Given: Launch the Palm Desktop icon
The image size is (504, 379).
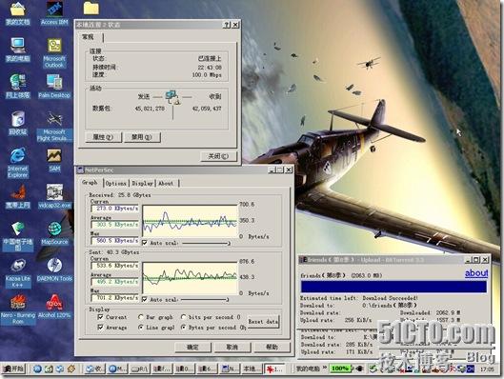Looking at the screenshot, I should point(54,86).
